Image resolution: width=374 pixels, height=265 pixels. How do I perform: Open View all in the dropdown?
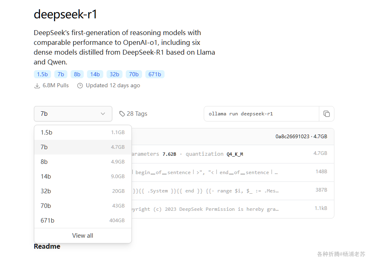click(82, 236)
